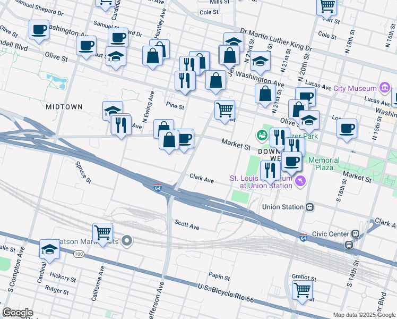Click the shopping bag marker near Washington Ave and N 21st

[265, 94]
